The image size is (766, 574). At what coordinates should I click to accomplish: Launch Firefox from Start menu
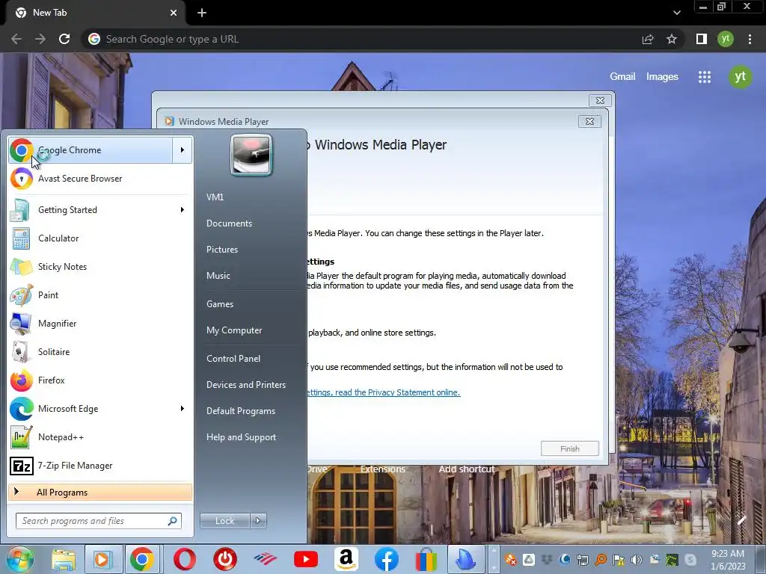point(100,380)
